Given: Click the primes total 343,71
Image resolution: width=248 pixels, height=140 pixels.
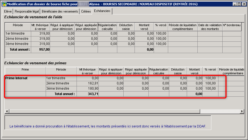Looking at the screenshot, I should [93, 94].
